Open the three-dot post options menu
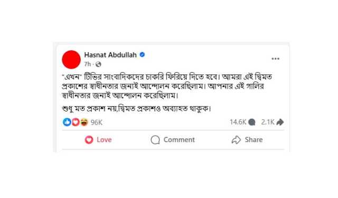The width and height of the screenshot is (338, 198). tap(275, 59)
